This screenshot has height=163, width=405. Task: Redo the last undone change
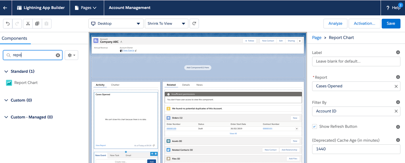pyautogui.click(x=17, y=23)
